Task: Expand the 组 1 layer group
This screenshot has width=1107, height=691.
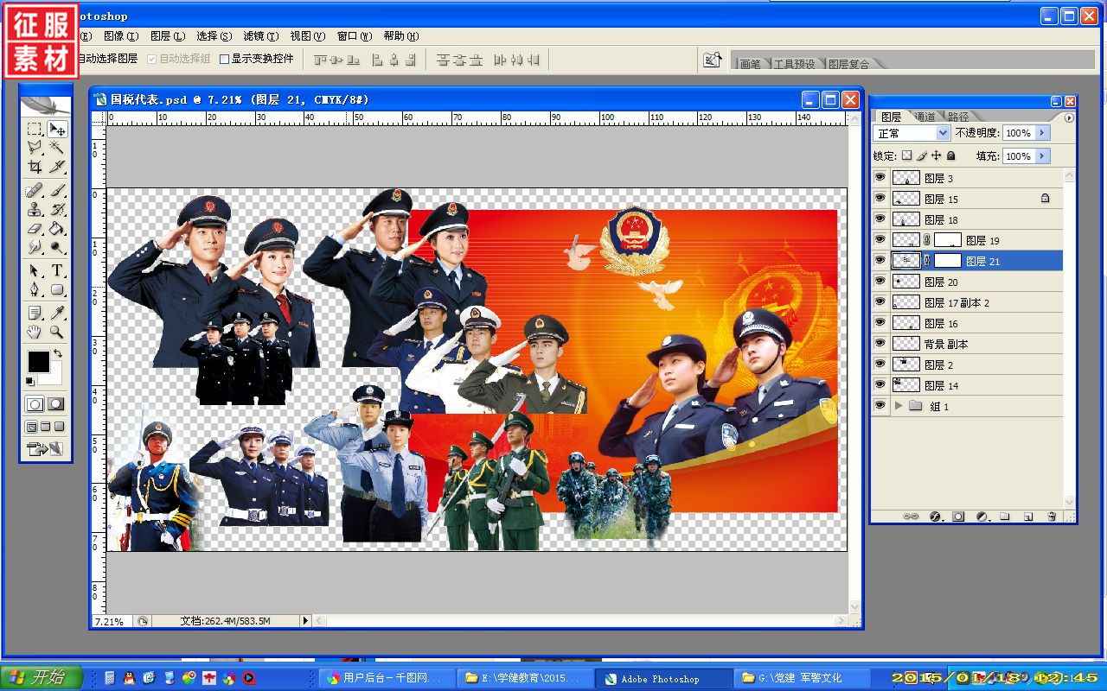Action: (x=898, y=405)
